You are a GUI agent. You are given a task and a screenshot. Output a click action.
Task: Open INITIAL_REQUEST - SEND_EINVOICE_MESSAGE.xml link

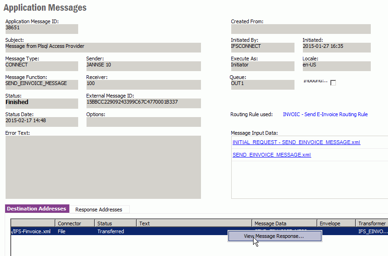[x=296, y=142]
